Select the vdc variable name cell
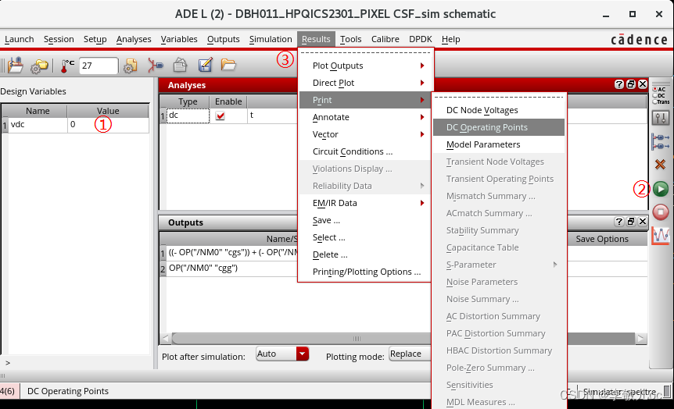Viewport: 674px width, 409px height. click(38, 124)
